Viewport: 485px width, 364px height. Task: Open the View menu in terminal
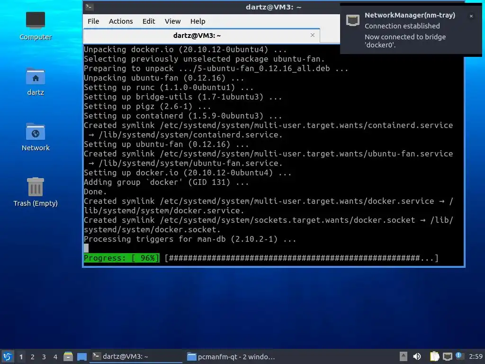[172, 21]
